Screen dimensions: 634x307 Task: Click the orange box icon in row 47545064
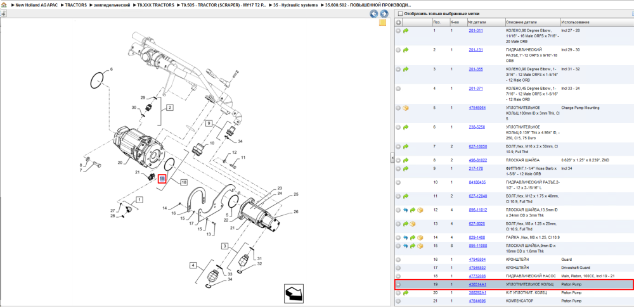tap(406, 108)
